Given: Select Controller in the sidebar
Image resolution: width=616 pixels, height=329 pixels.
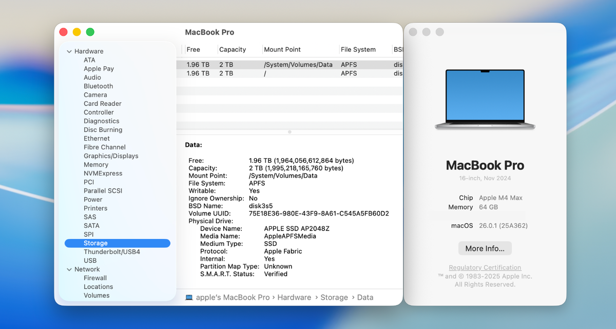Looking at the screenshot, I should click(x=99, y=112).
